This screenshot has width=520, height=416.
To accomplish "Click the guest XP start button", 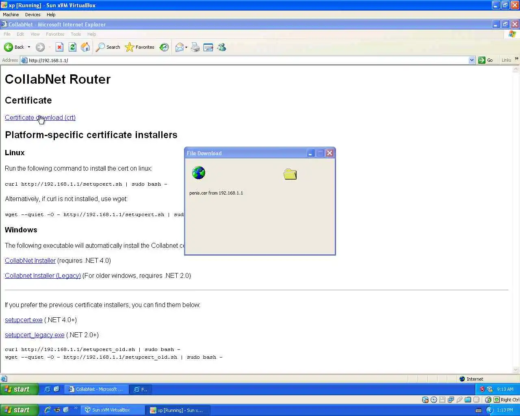I will [19, 389].
